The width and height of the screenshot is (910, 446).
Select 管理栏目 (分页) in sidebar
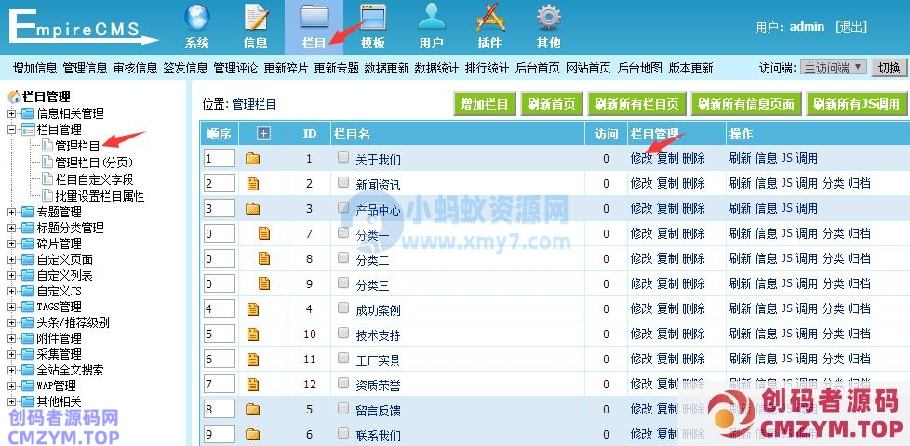point(94,163)
